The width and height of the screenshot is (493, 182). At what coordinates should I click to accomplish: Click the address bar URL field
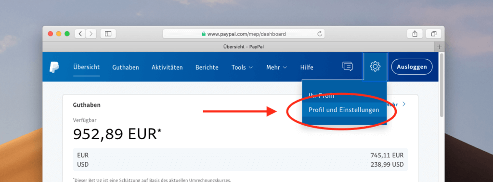click(x=244, y=34)
